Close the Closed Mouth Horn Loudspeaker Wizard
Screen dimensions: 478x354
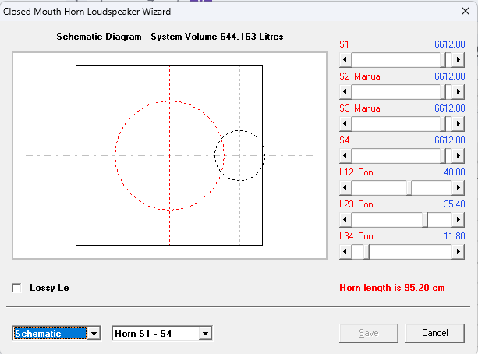point(466,11)
